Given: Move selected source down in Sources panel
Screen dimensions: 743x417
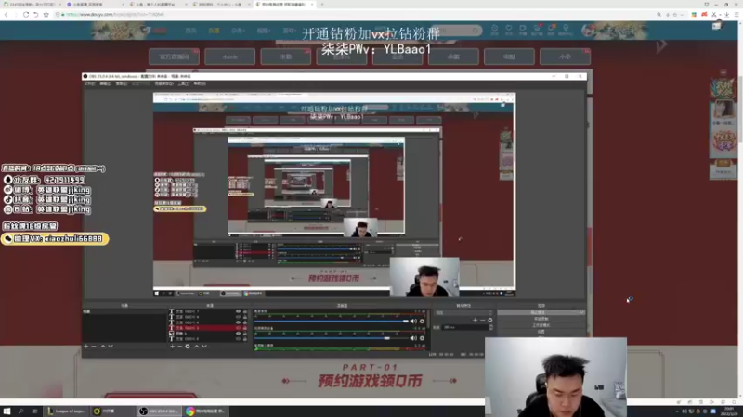Looking at the screenshot, I should click(204, 347).
